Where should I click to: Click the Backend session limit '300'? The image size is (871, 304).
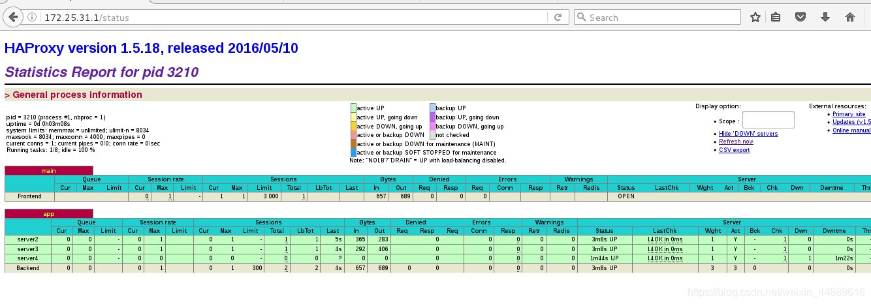[256, 268]
